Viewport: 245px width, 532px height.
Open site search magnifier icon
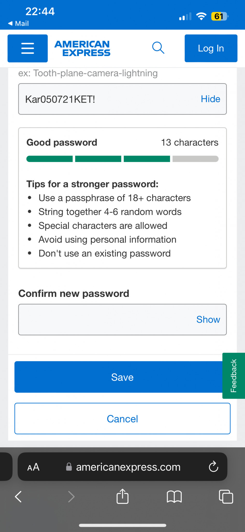158,48
